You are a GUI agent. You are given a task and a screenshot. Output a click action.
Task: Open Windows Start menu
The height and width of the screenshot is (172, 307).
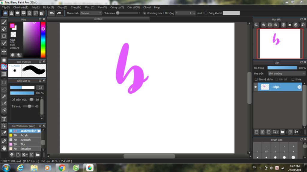[6, 168]
